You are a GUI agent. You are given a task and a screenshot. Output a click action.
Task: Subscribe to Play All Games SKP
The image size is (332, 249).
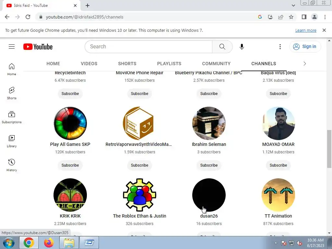pos(70,165)
